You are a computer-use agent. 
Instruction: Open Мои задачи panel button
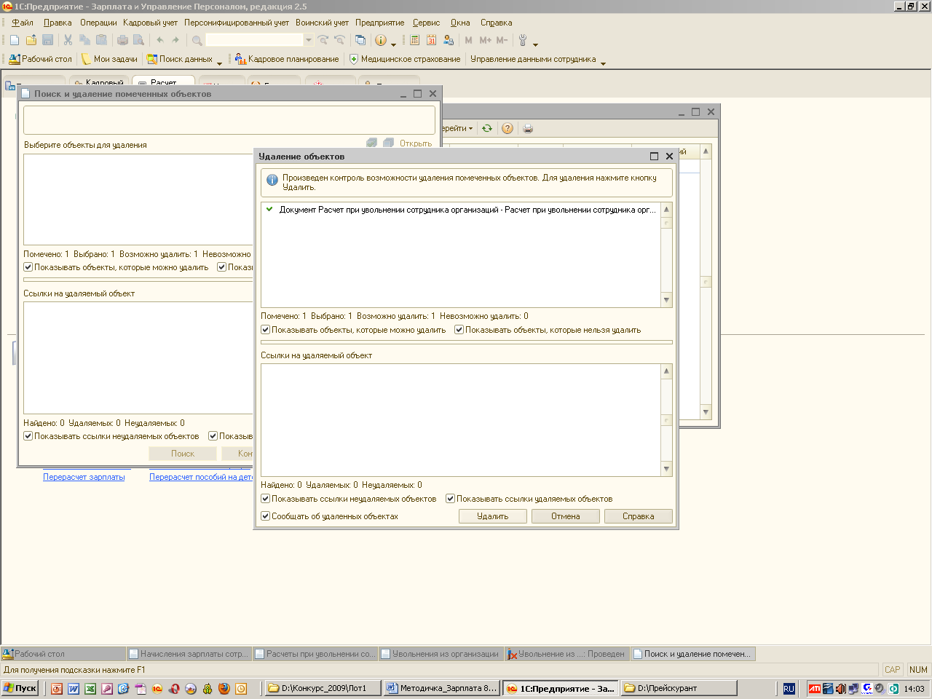tap(109, 59)
